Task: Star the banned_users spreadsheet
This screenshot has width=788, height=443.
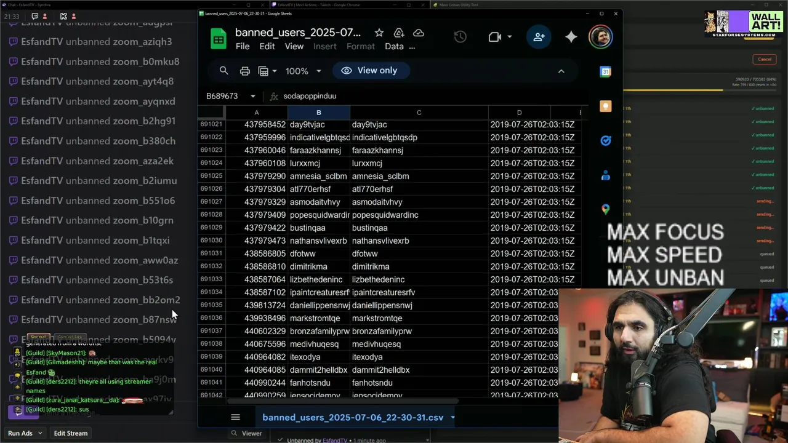Action: tap(379, 33)
